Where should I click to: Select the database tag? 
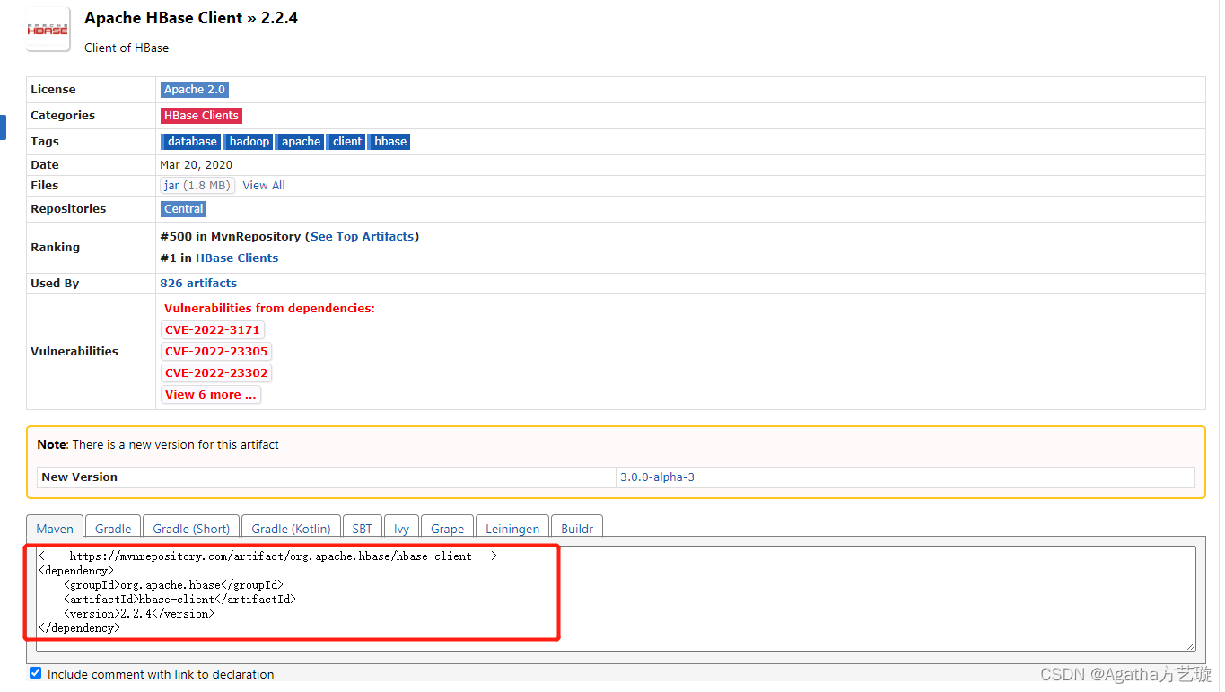[191, 142]
